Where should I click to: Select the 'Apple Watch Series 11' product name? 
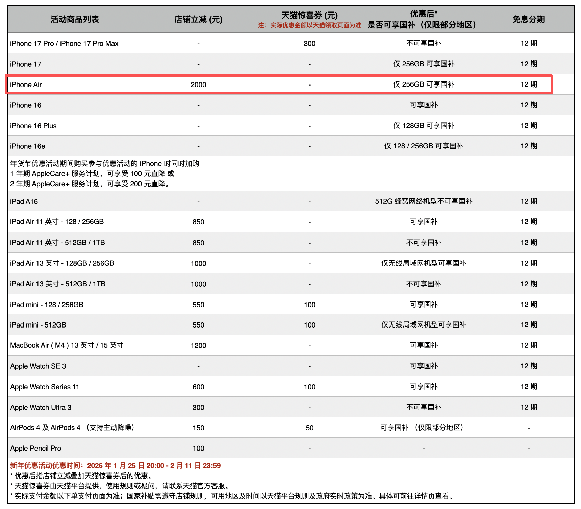[x=45, y=387]
